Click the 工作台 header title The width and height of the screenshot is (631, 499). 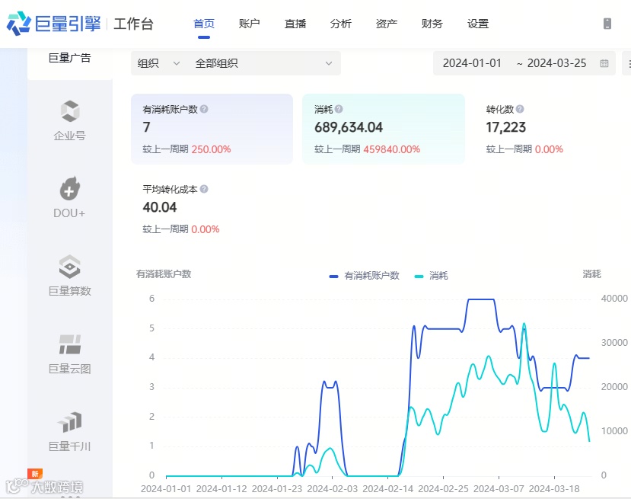click(134, 24)
